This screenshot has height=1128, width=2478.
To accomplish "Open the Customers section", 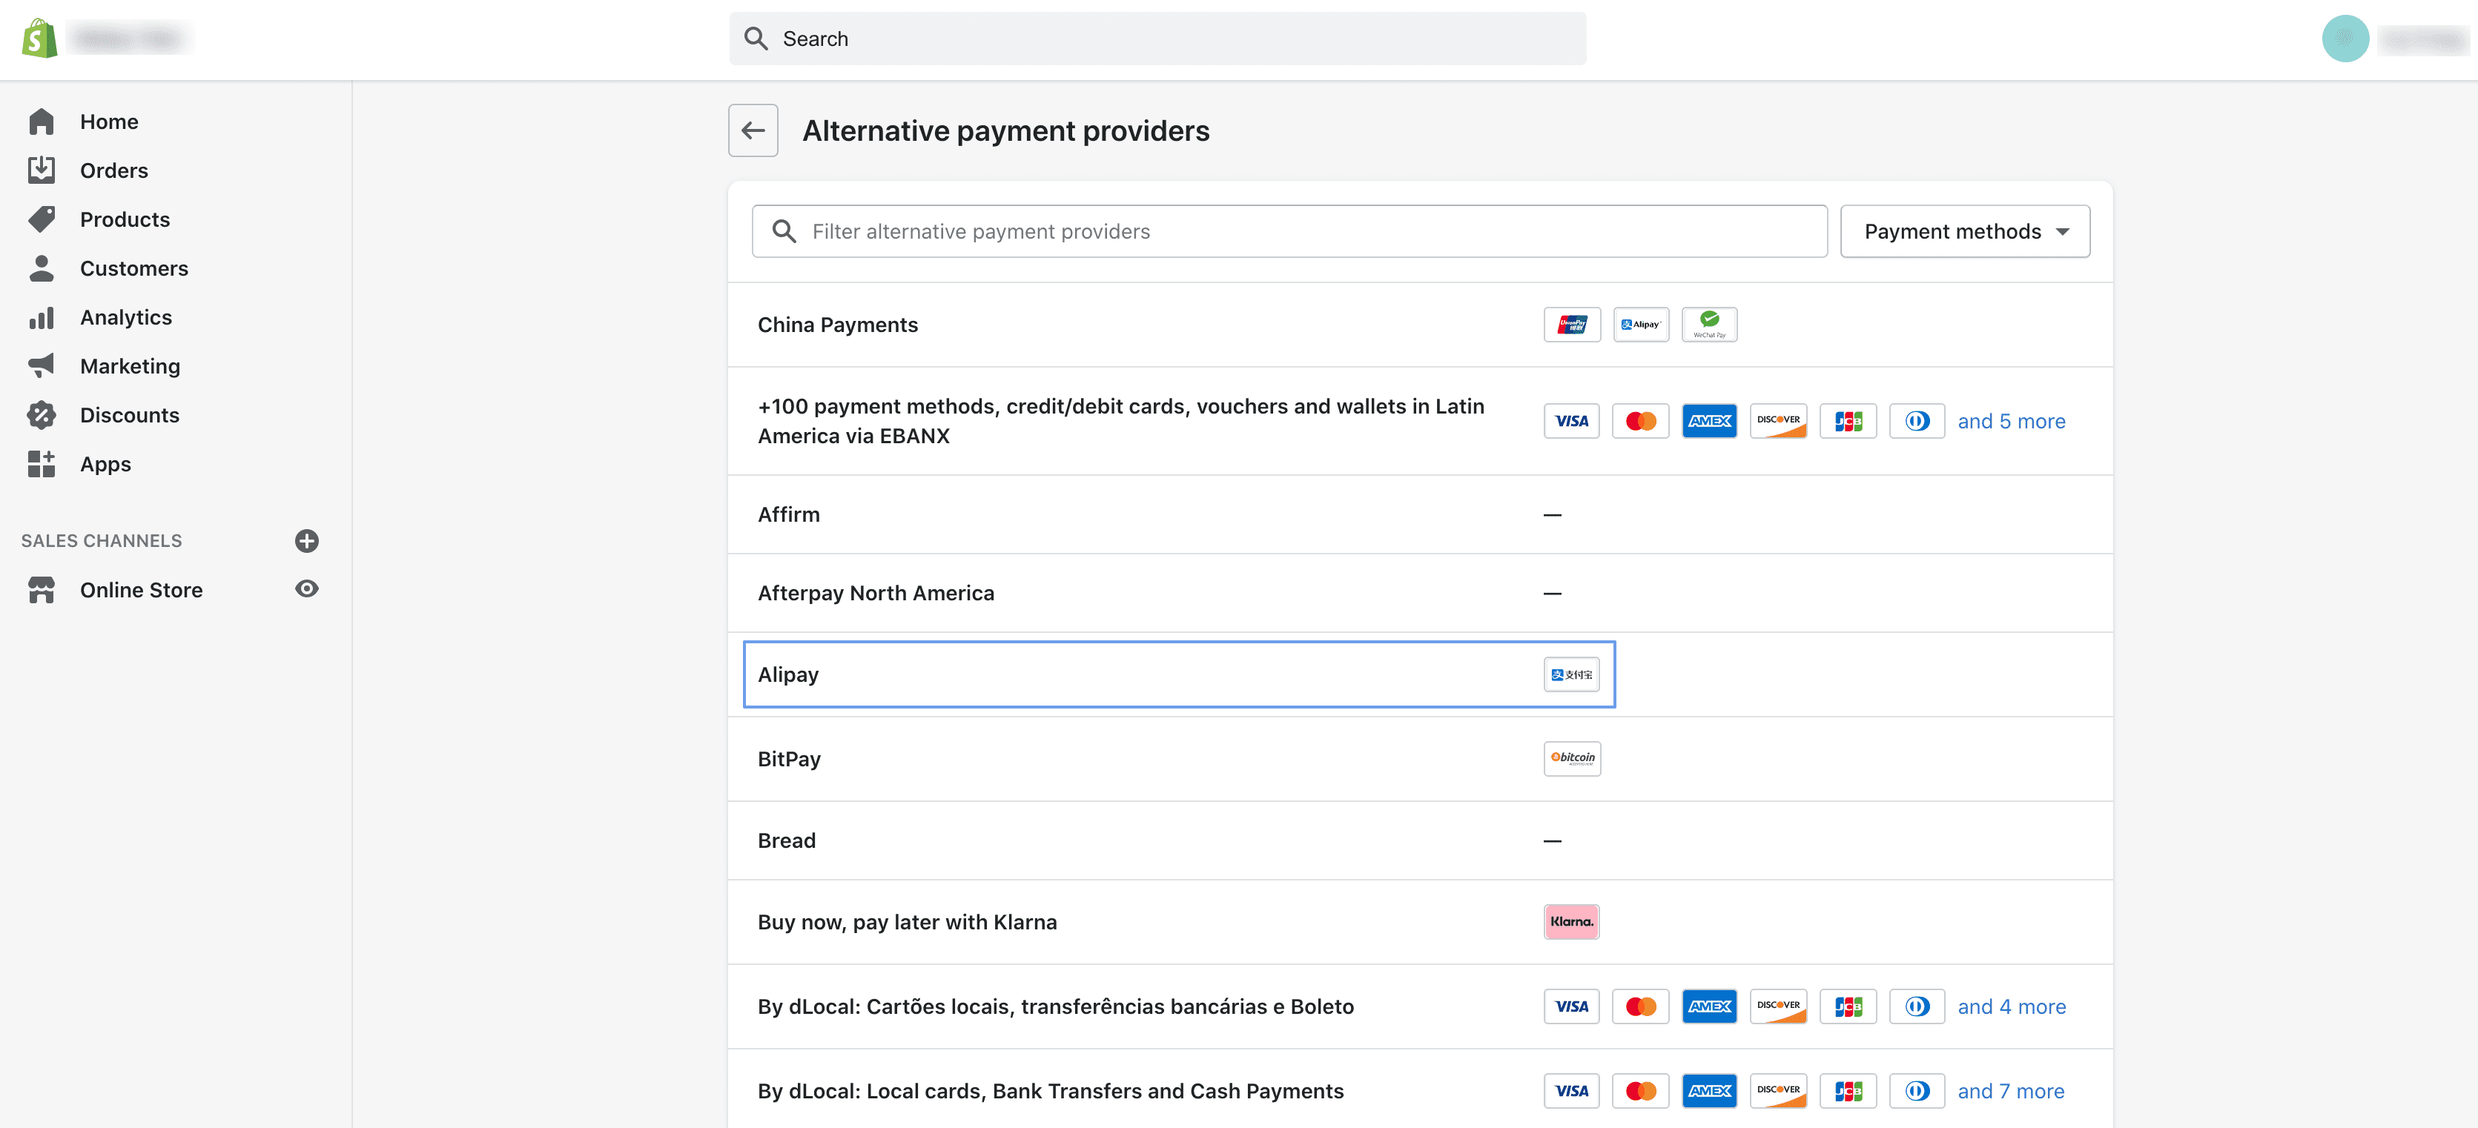I will (133, 269).
